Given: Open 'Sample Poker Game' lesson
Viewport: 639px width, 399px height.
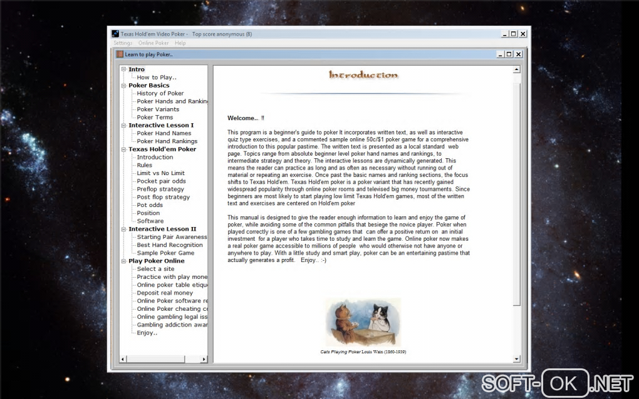Looking at the screenshot, I should [165, 253].
